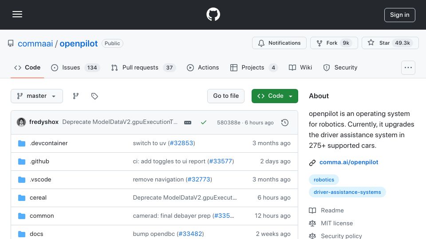Click the cereal folder icon
The height and width of the screenshot is (239, 426).
coord(22,198)
